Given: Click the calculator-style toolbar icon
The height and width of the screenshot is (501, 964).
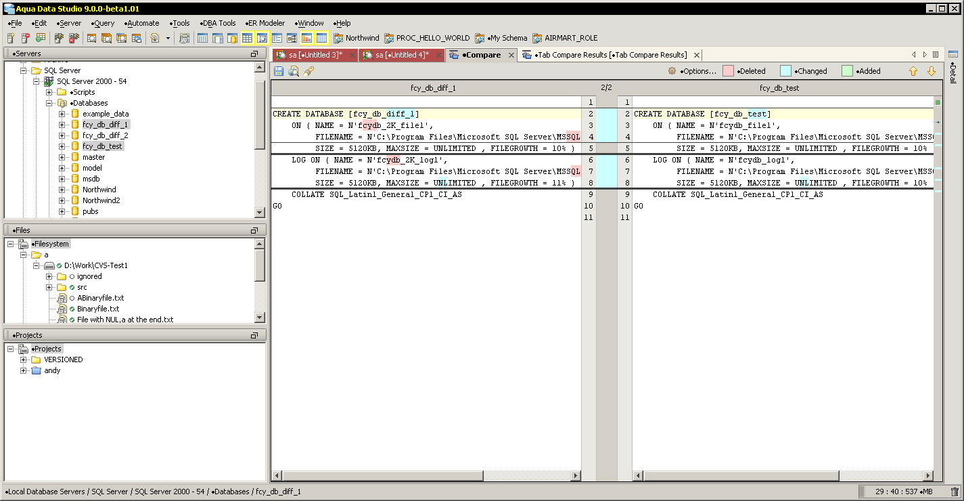Looking at the screenshot, I should point(184,38).
